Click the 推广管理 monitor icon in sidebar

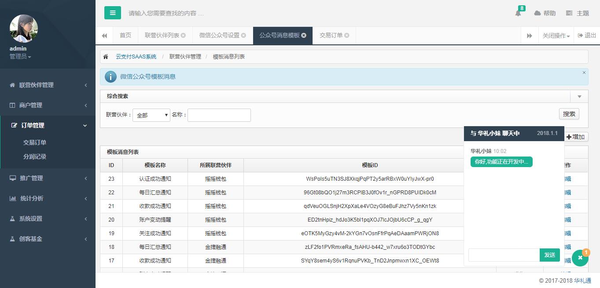tap(12, 178)
